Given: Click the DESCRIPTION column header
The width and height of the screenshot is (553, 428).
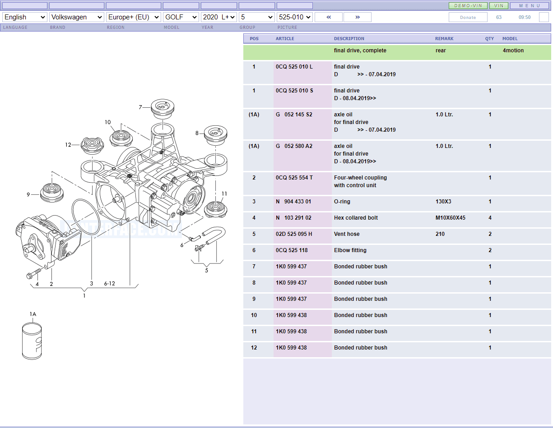Looking at the screenshot, I should 349,39.
